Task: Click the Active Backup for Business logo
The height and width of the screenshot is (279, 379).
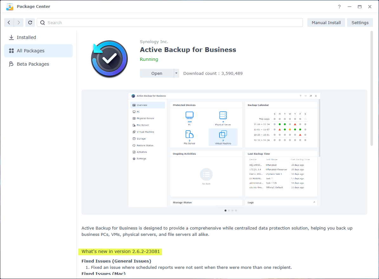Action: coord(109,59)
